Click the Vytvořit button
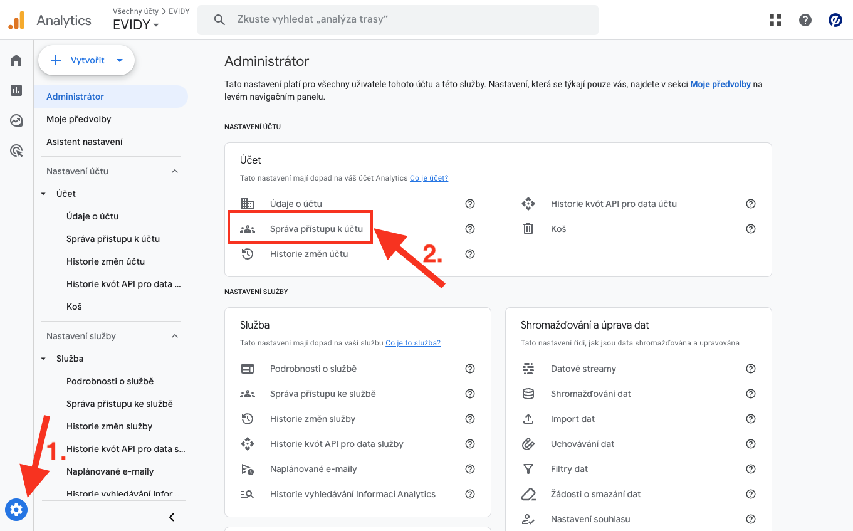The image size is (853, 531). [x=86, y=60]
